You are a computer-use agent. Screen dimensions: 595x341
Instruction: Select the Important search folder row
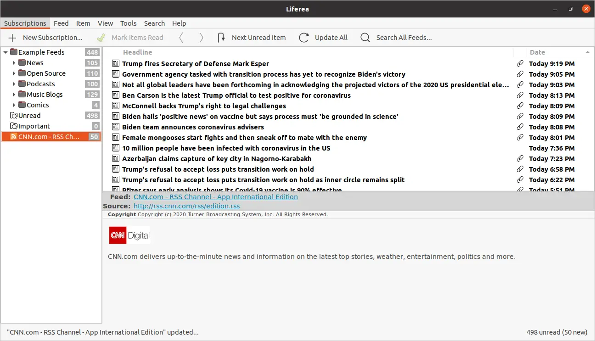(x=51, y=126)
